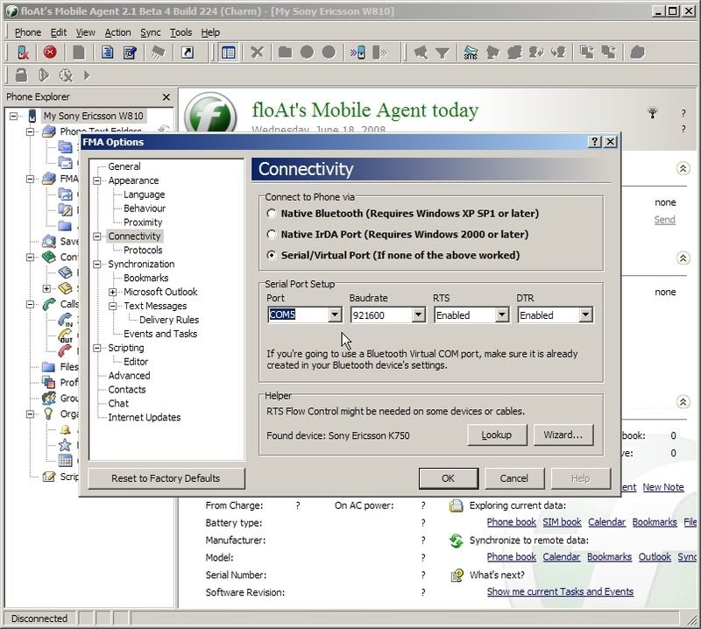The image size is (701, 629).
Task: Click the send-to-phone arrow toolbar icon
Action: [358, 53]
